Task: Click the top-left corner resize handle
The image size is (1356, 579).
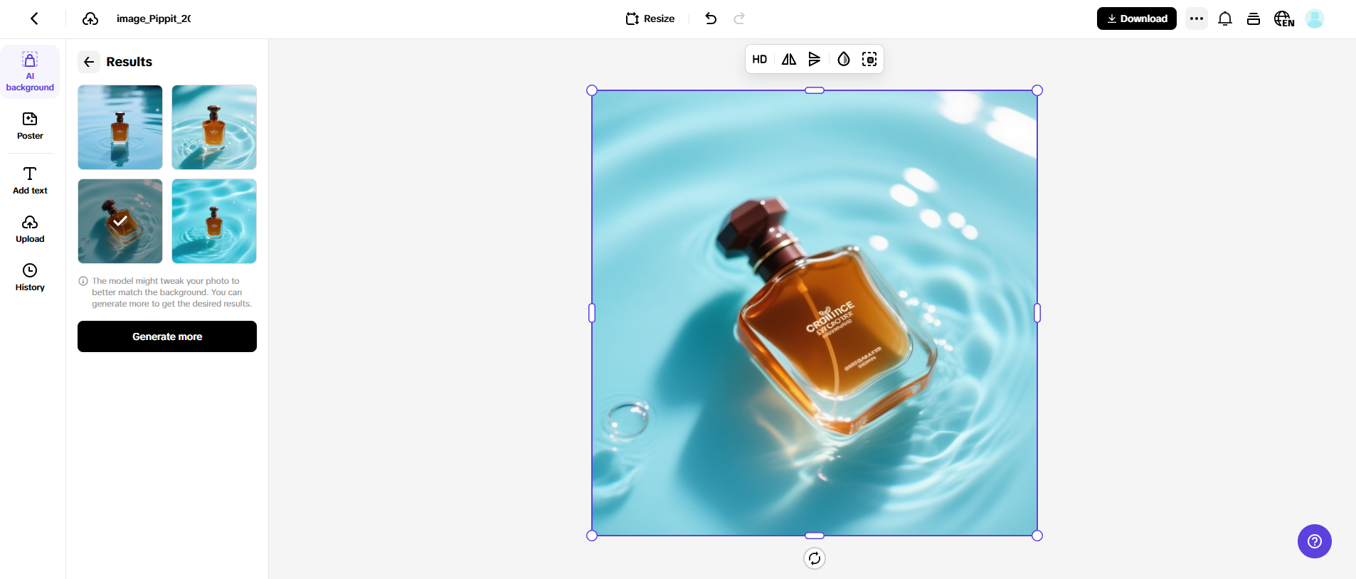Action: point(592,90)
